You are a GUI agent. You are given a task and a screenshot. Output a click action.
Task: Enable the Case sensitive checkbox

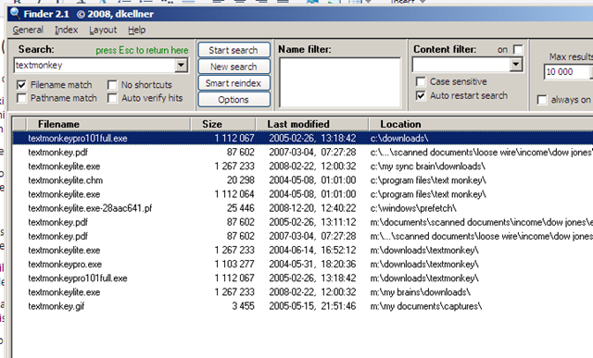point(420,81)
